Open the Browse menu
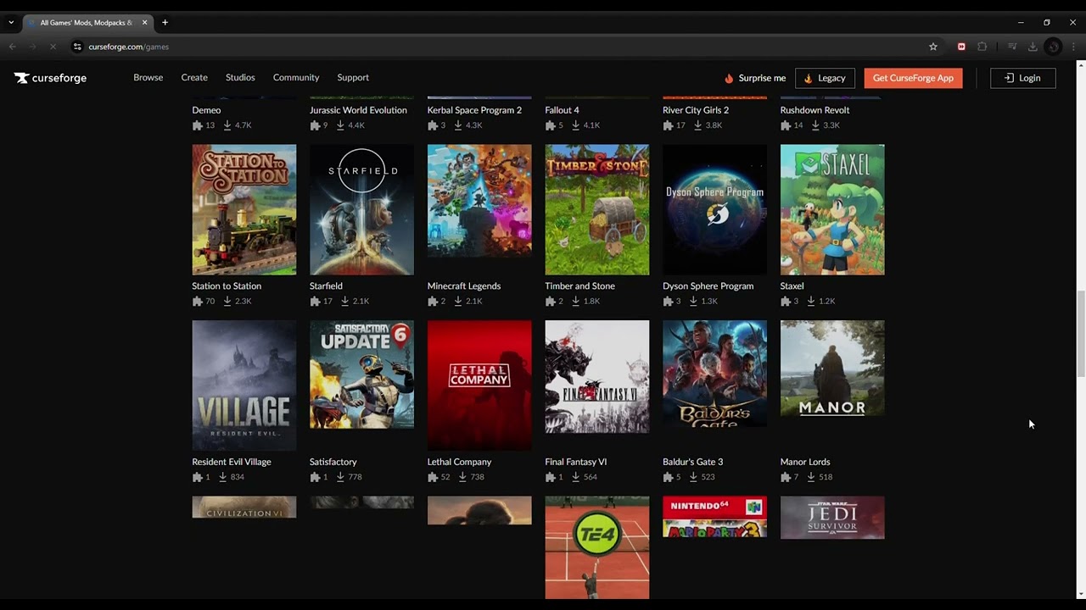This screenshot has height=610, width=1086. click(x=148, y=78)
